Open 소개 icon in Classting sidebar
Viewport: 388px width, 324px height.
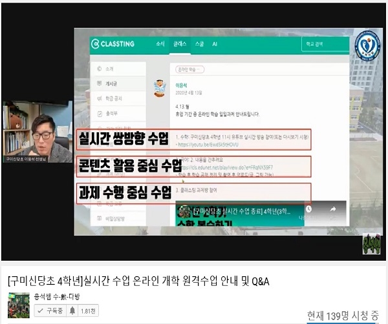coord(99,68)
